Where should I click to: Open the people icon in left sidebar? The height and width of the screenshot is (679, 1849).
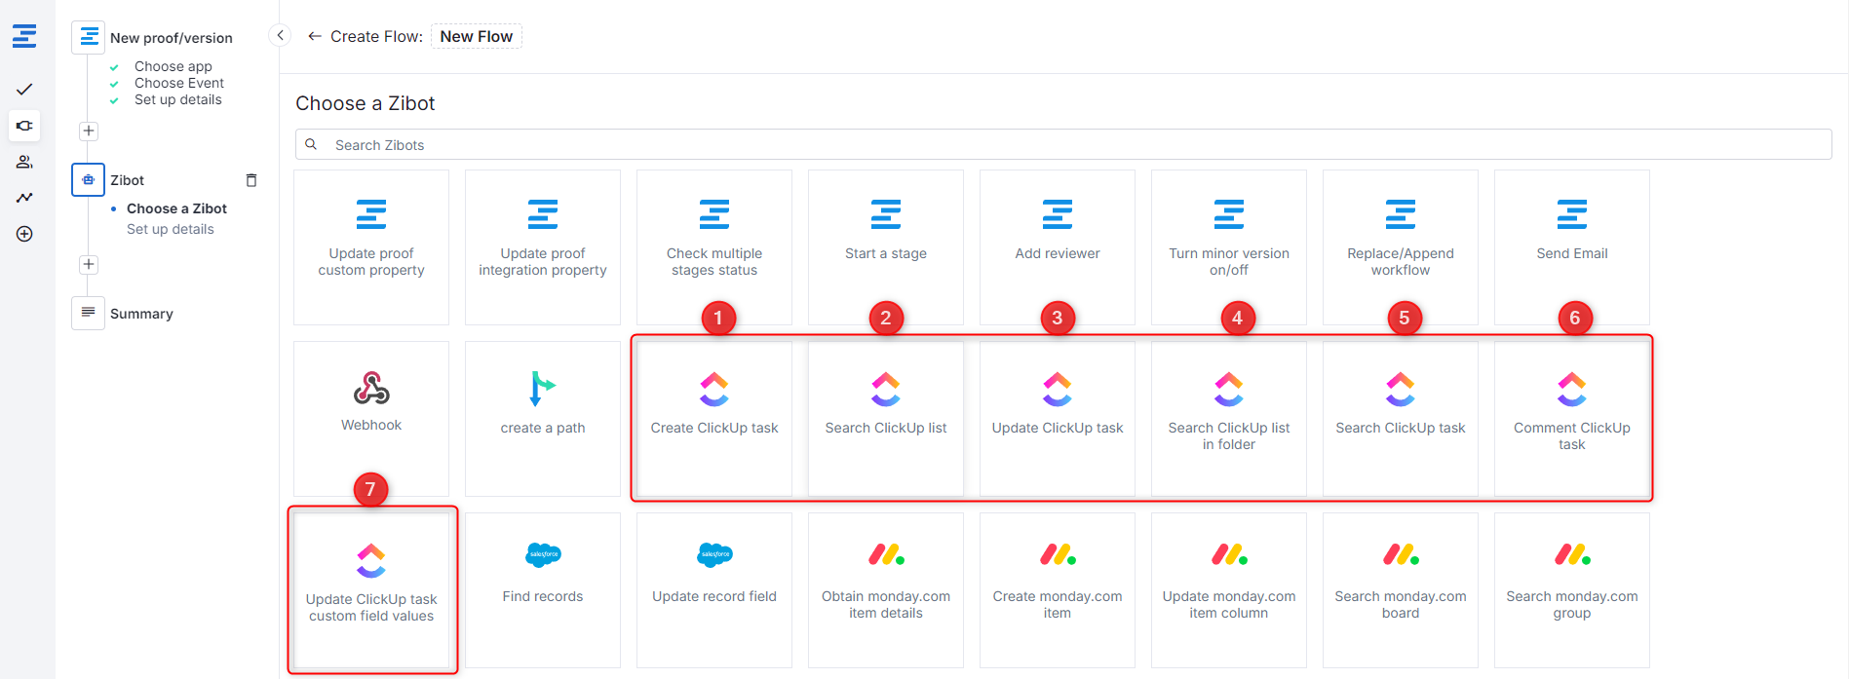24,162
